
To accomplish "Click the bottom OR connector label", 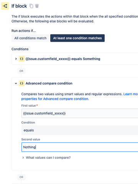I will tap(21, 177).
